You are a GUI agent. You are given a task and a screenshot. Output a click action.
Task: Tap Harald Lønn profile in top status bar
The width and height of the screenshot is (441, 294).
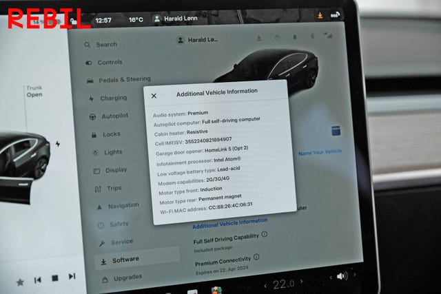[x=175, y=19]
